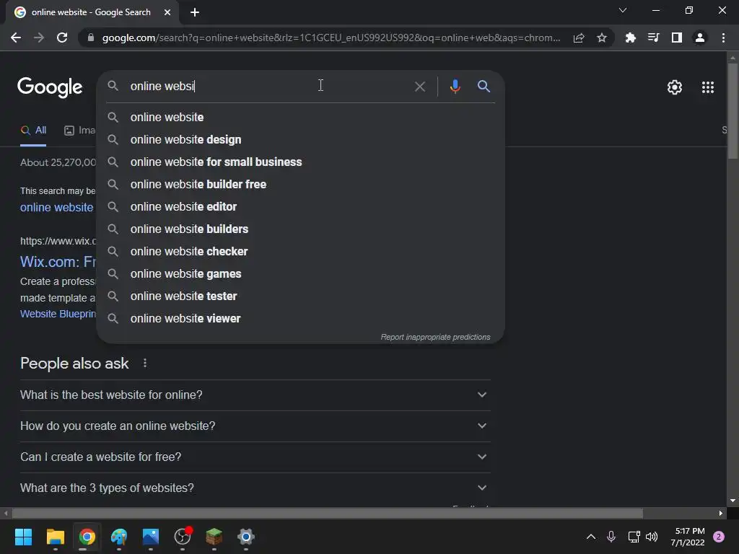
Task: Open Minecraft from the taskbar
Action: click(214, 537)
